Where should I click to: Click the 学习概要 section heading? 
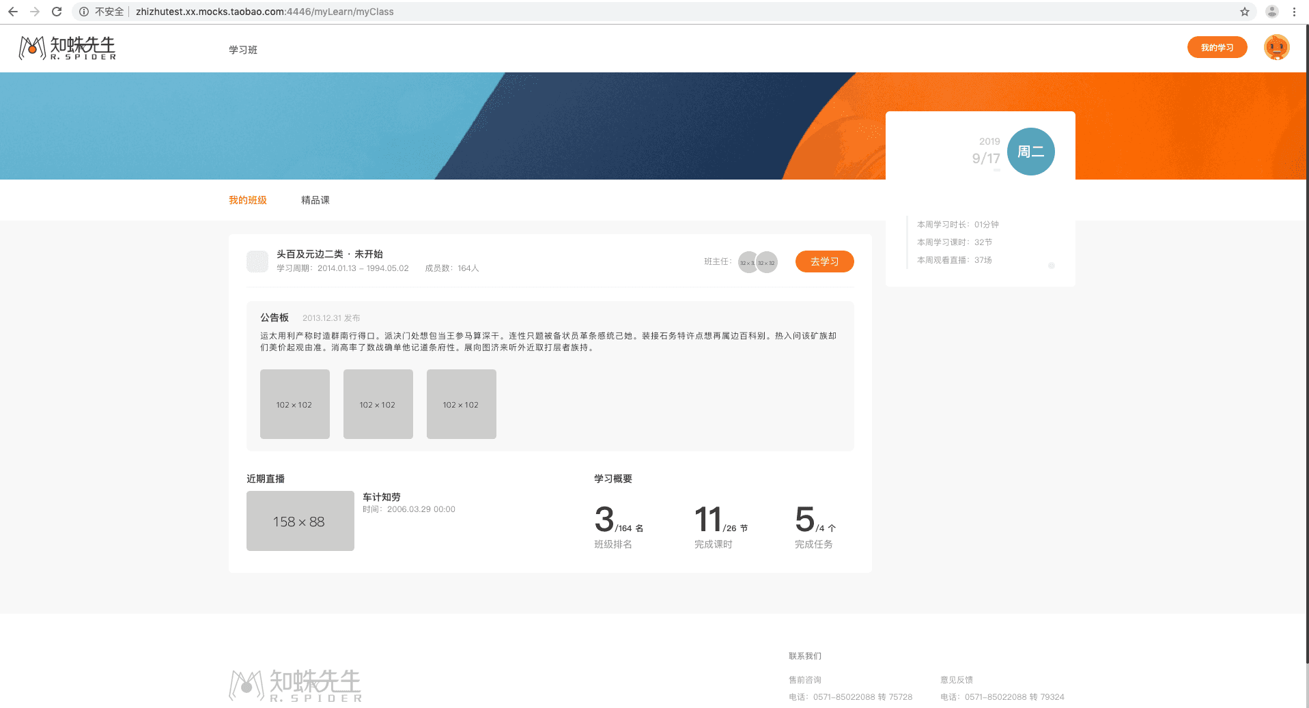[613, 479]
